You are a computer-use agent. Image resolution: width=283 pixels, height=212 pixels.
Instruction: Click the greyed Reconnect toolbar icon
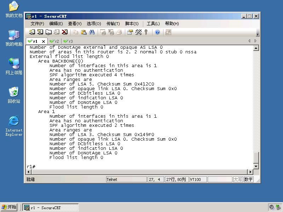click(57, 32)
